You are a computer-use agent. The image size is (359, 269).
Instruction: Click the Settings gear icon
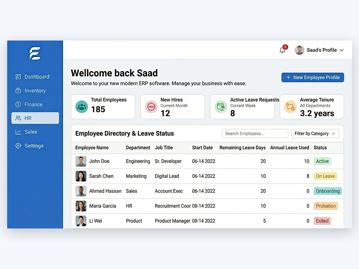coord(18,146)
